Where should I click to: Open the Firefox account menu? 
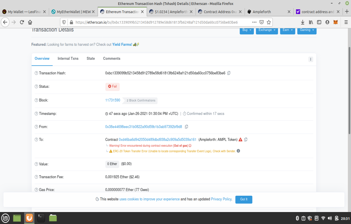327,22
